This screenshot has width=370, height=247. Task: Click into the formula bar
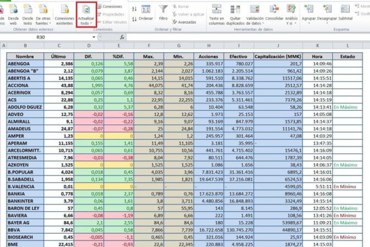tap(248, 37)
